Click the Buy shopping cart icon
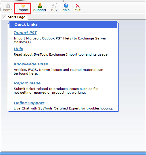The width and height of the screenshot is (146, 155). coord(54,6)
